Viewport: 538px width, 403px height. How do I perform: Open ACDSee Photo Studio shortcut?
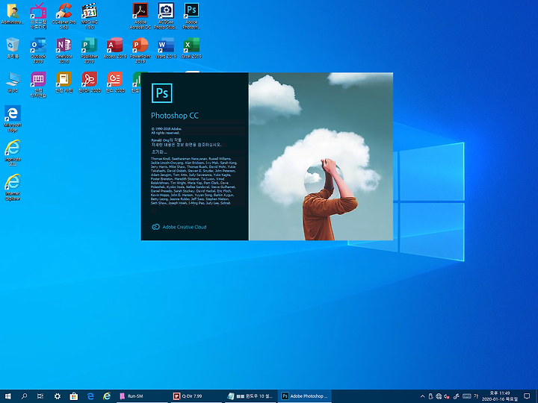166,16
